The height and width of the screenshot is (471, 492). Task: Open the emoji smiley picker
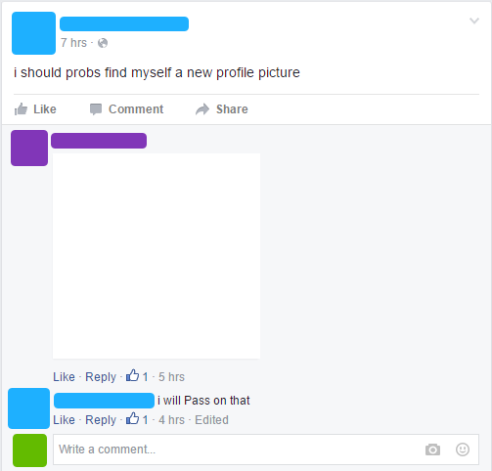click(x=463, y=450)
